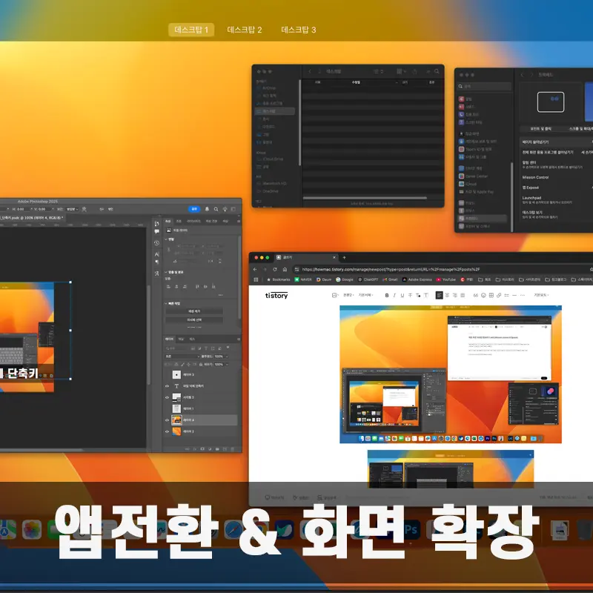This screenshot has height=593, width=593.
Task: Open the 기본서체 font dropdown in Tistory
Action: tap(365, 295)
